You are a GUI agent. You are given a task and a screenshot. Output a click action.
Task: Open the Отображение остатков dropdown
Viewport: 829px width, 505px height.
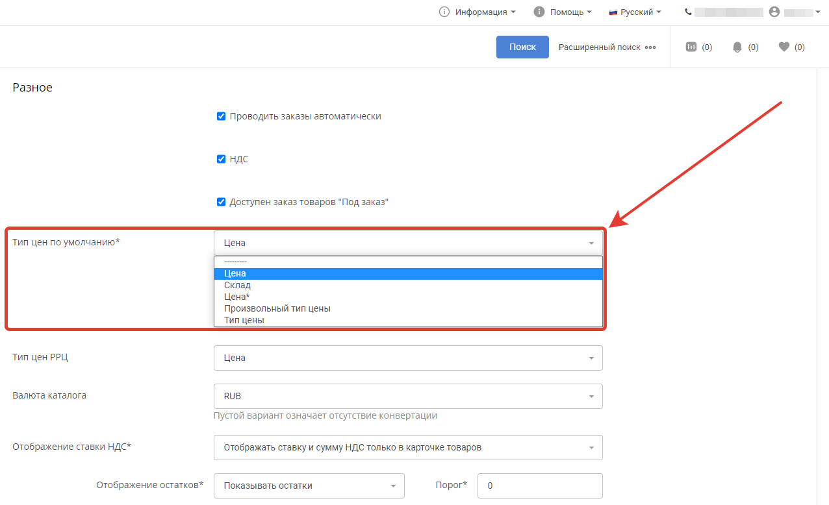[309, 486]
